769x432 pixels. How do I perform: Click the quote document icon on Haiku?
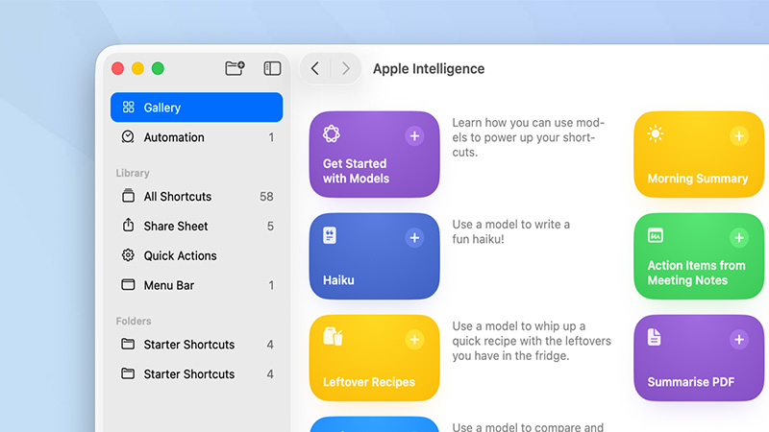[x=330, y=235]
